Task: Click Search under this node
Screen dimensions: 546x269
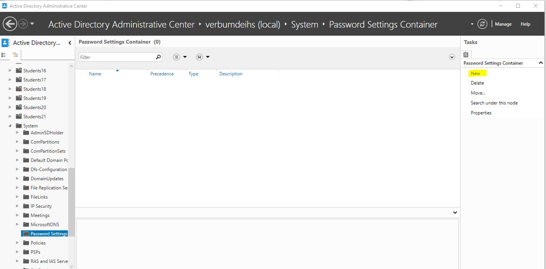Action: pyautogui.click(x=494, y=103)
